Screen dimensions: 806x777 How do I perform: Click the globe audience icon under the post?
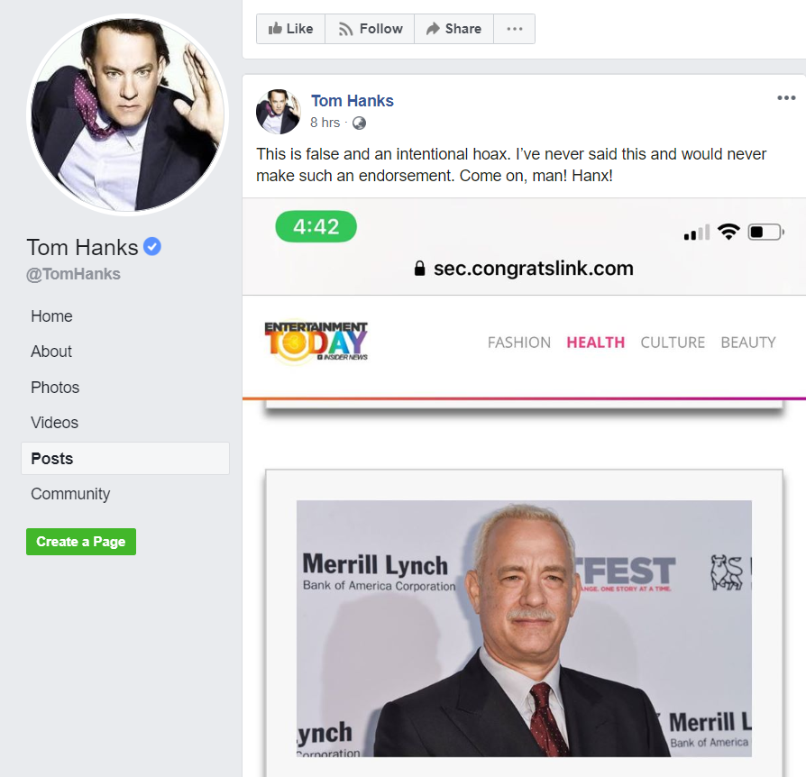click(358, 124)
